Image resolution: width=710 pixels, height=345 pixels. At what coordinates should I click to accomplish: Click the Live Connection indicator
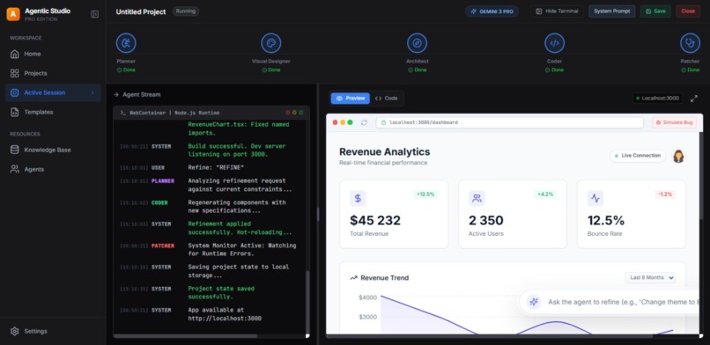point(638,156)
